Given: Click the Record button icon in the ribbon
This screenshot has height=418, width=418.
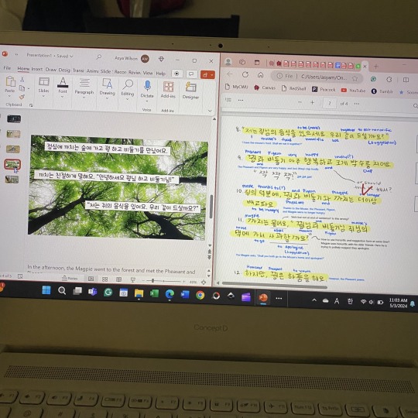Looking at the screenshot, I should click(x=176, y=74).
